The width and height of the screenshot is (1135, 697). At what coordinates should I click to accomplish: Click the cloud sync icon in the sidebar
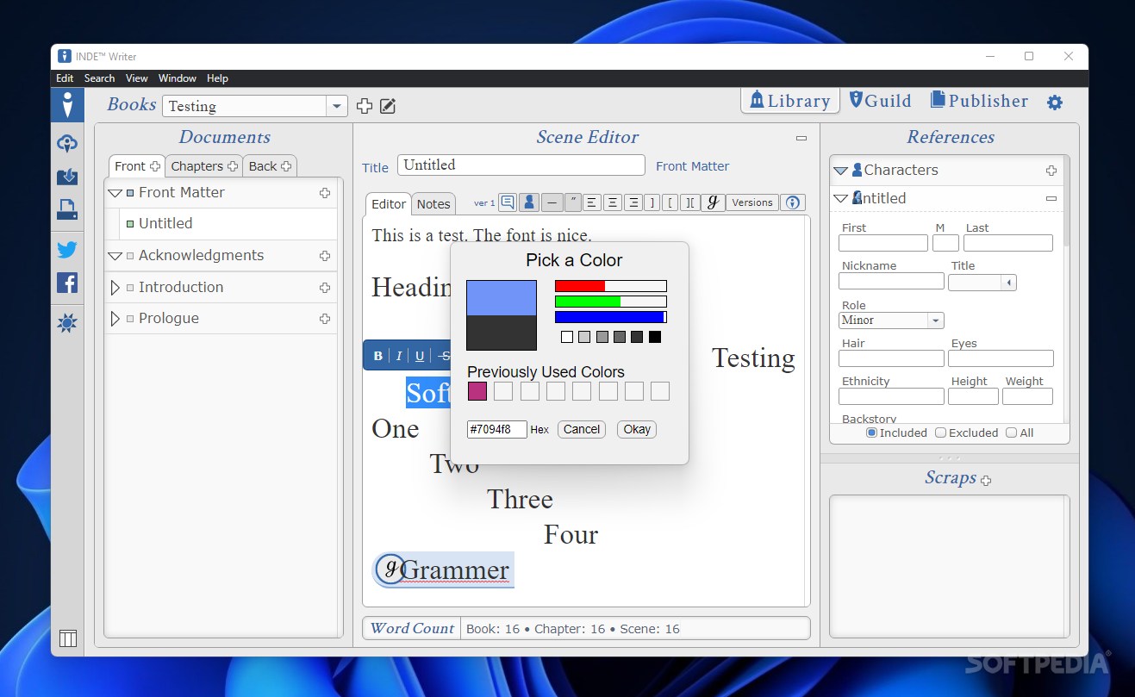[67, 143]
